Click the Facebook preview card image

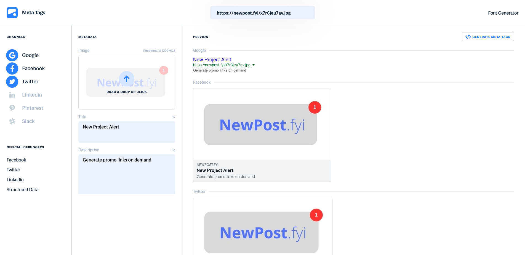(x=262, y=125)
